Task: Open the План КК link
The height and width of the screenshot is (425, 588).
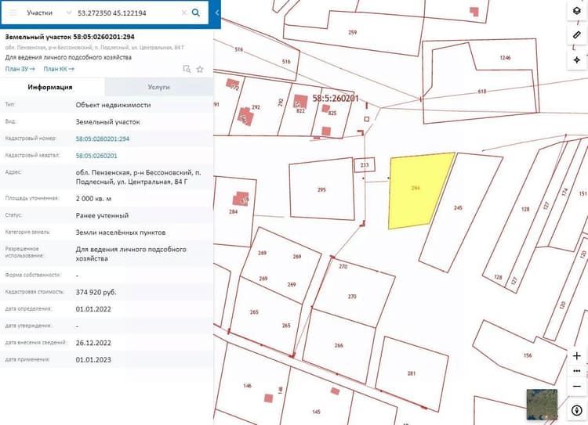Action: 59,69
